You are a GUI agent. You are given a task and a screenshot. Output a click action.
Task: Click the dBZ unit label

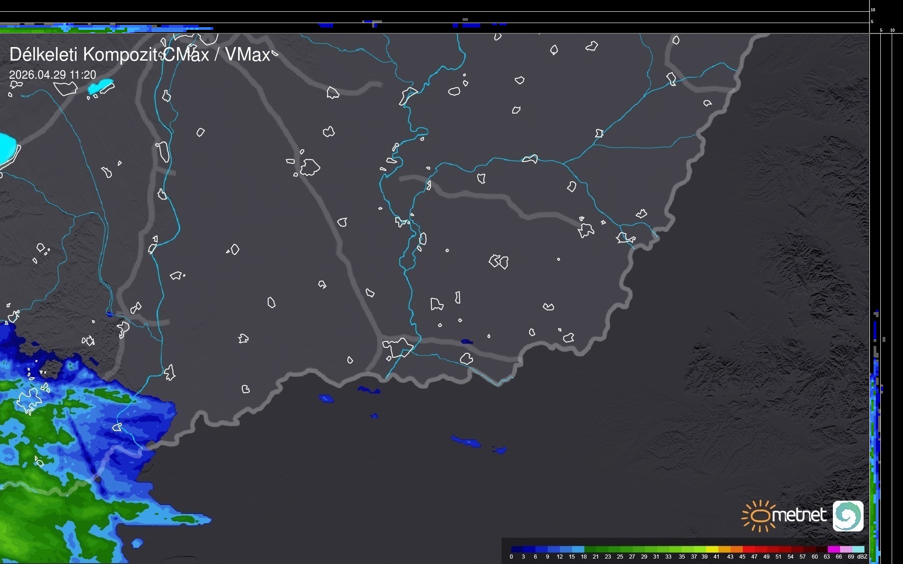(862, 557)
